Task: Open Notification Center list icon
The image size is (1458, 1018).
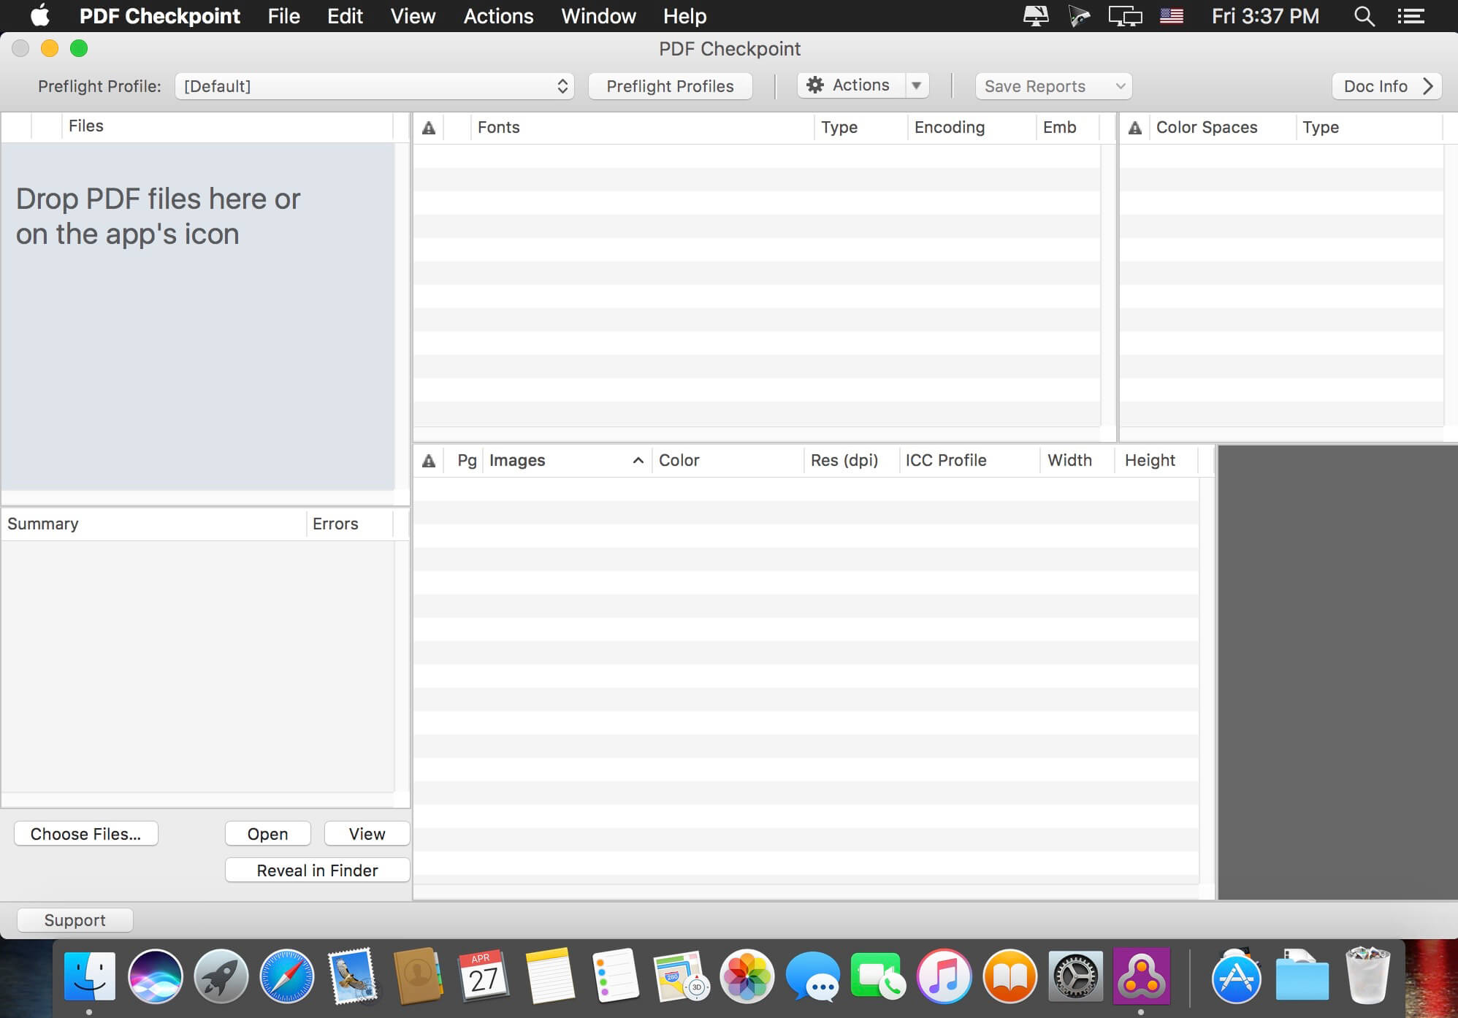Action: [1411, 16]
